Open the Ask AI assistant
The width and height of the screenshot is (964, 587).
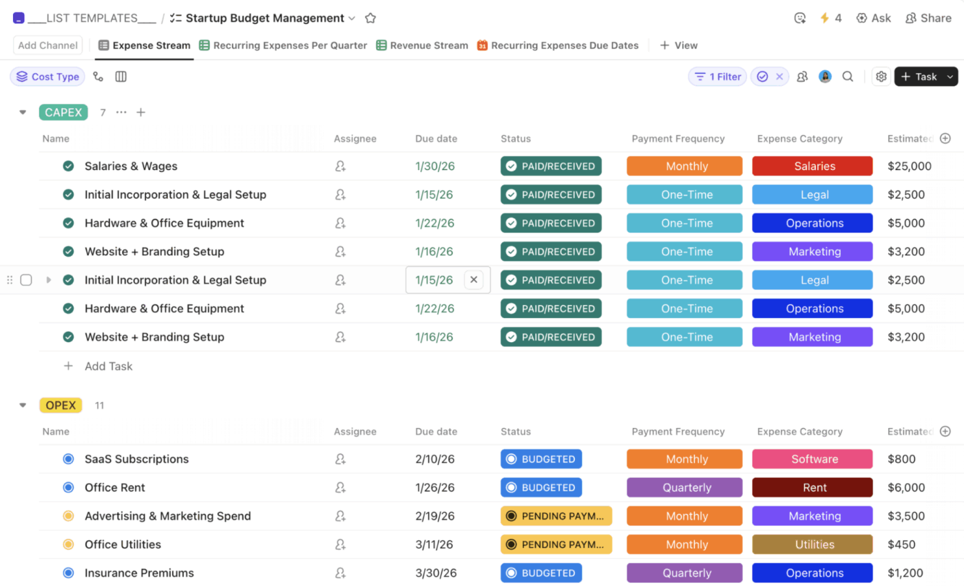pos(874,18)
